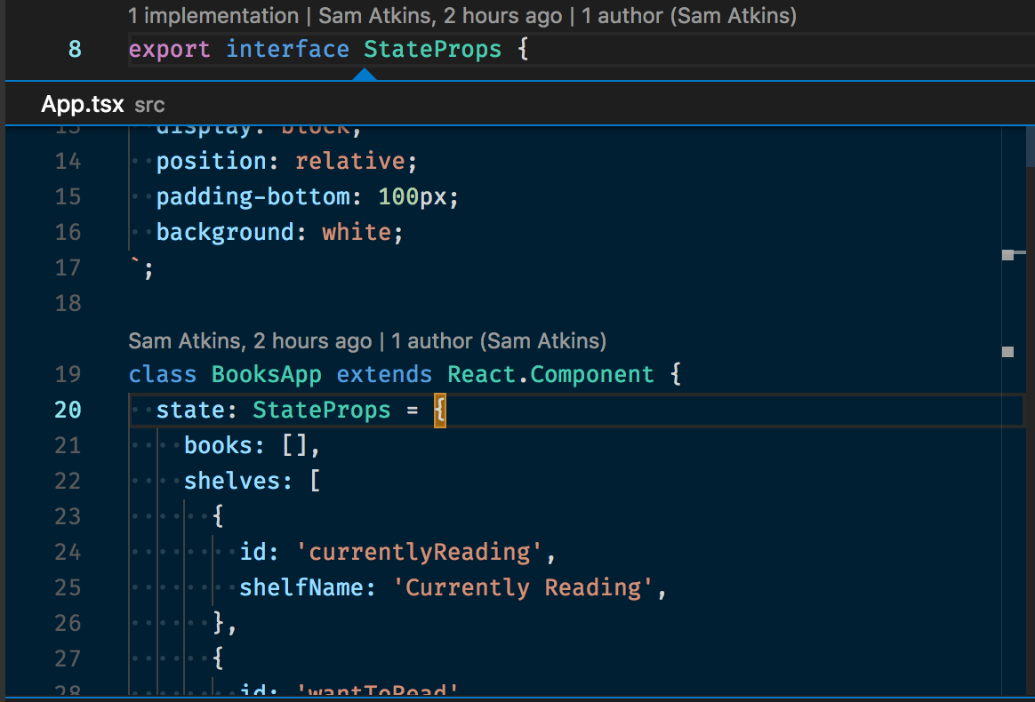Click the export keyword on line 8
1035x702 pixels.
[x=169, y=49]
